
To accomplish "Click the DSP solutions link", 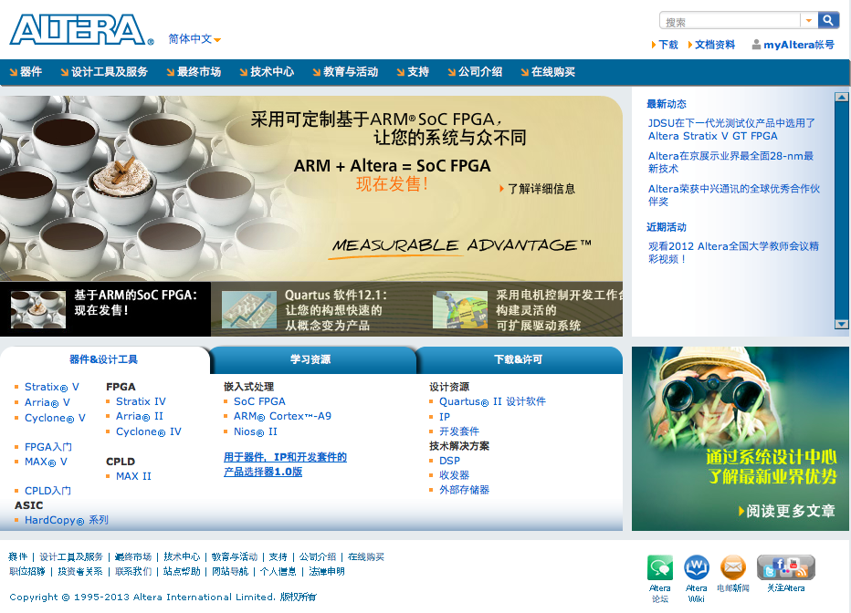I will (x=449, y=461).
